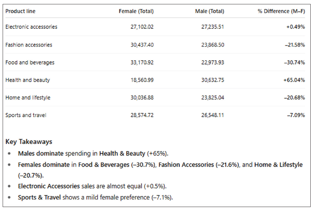The height and width of the screenshot is (213, 314).
Task: Select the Female (Total) column header
Action: pos(136,11)
